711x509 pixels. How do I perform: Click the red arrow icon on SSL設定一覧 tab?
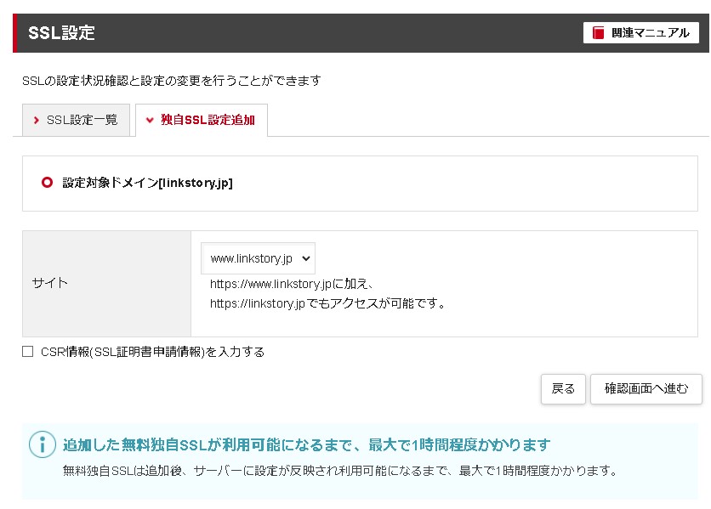coord(37,121)
